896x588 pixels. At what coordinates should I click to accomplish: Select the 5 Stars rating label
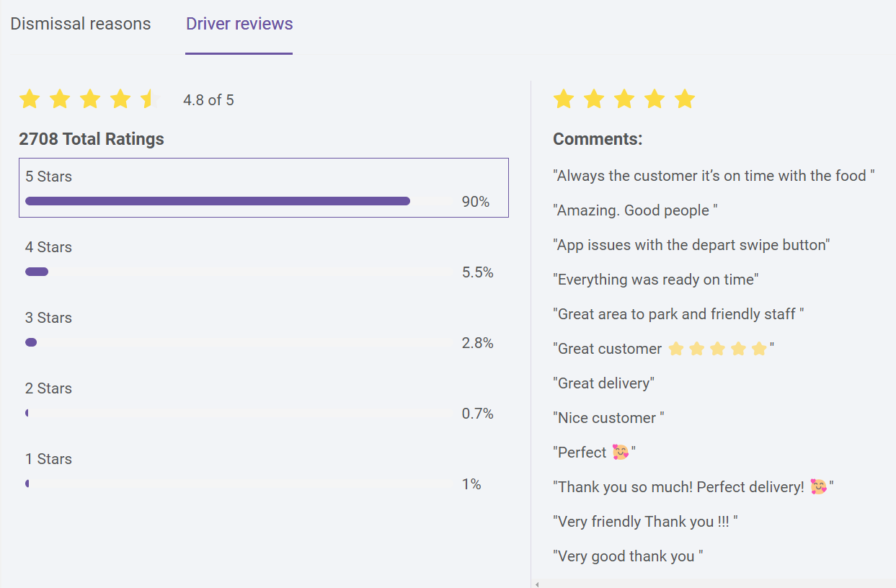(48, 177)
